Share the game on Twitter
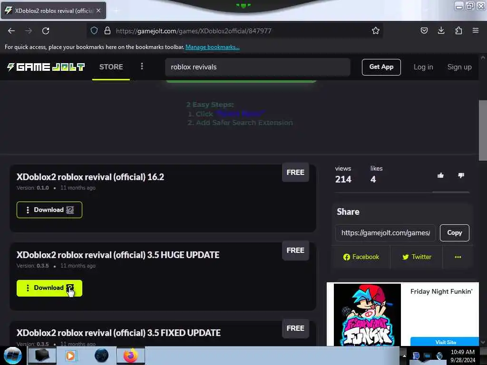This screenshot has width=487, height=365. pyautogui.click(x=417, y=257)
